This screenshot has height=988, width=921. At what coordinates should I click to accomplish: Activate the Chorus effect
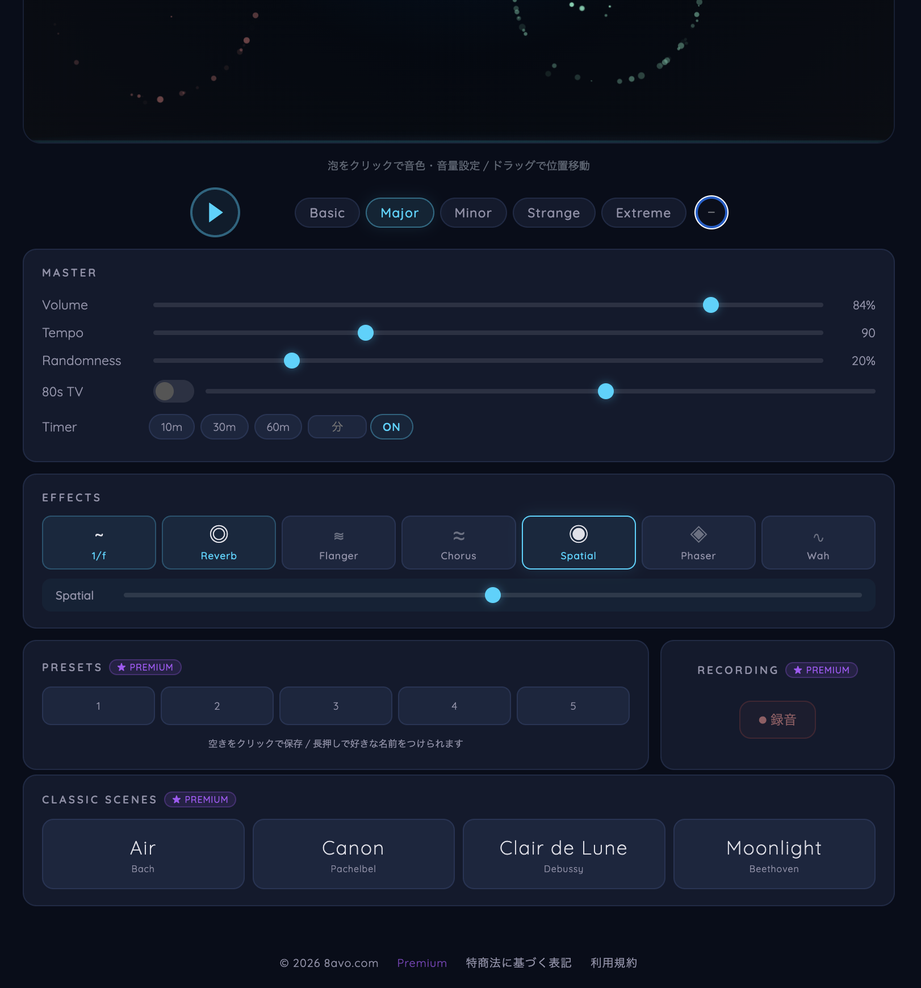[x=458, y=542]
